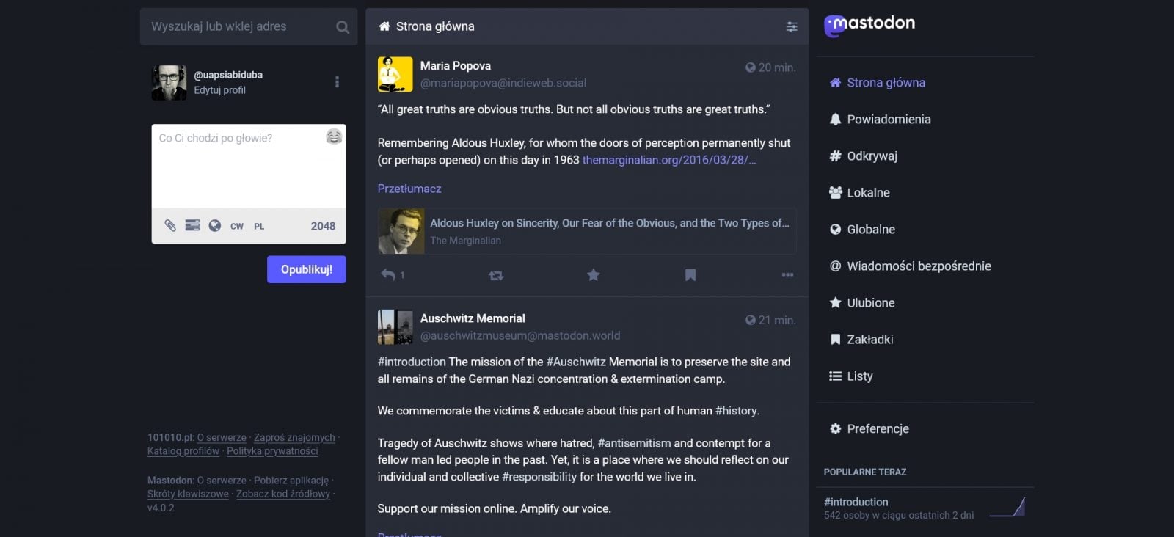Click the #responsibility hashtag
This screenshot has height=537, width=1174.
[x=539, y=477]
